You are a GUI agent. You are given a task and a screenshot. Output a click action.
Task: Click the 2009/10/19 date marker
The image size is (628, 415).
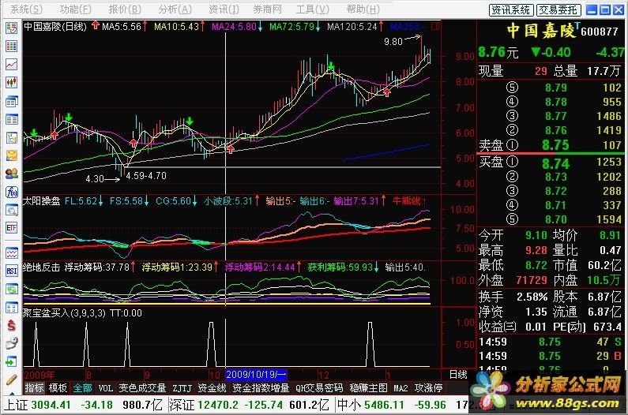256,375
